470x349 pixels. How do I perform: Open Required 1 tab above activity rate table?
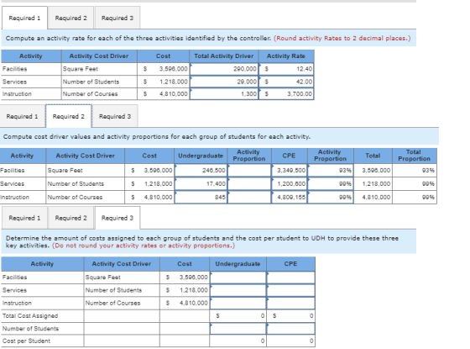[24, 18]
